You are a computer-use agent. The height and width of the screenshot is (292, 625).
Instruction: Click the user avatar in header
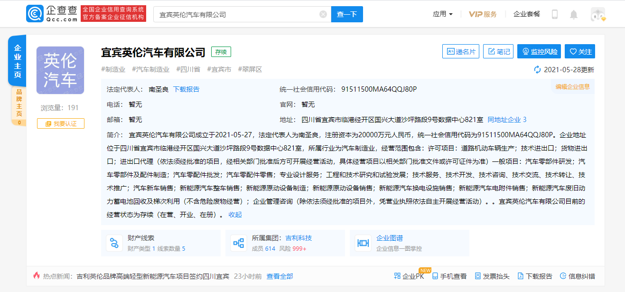pyautogui.click(x=597, y=14)
